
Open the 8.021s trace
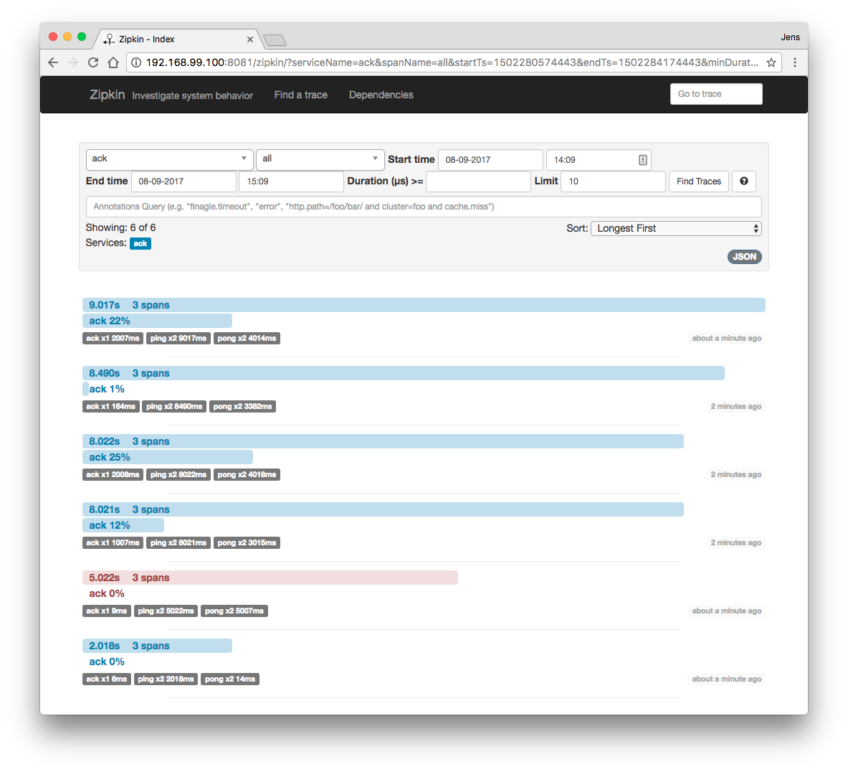point(383,509)
